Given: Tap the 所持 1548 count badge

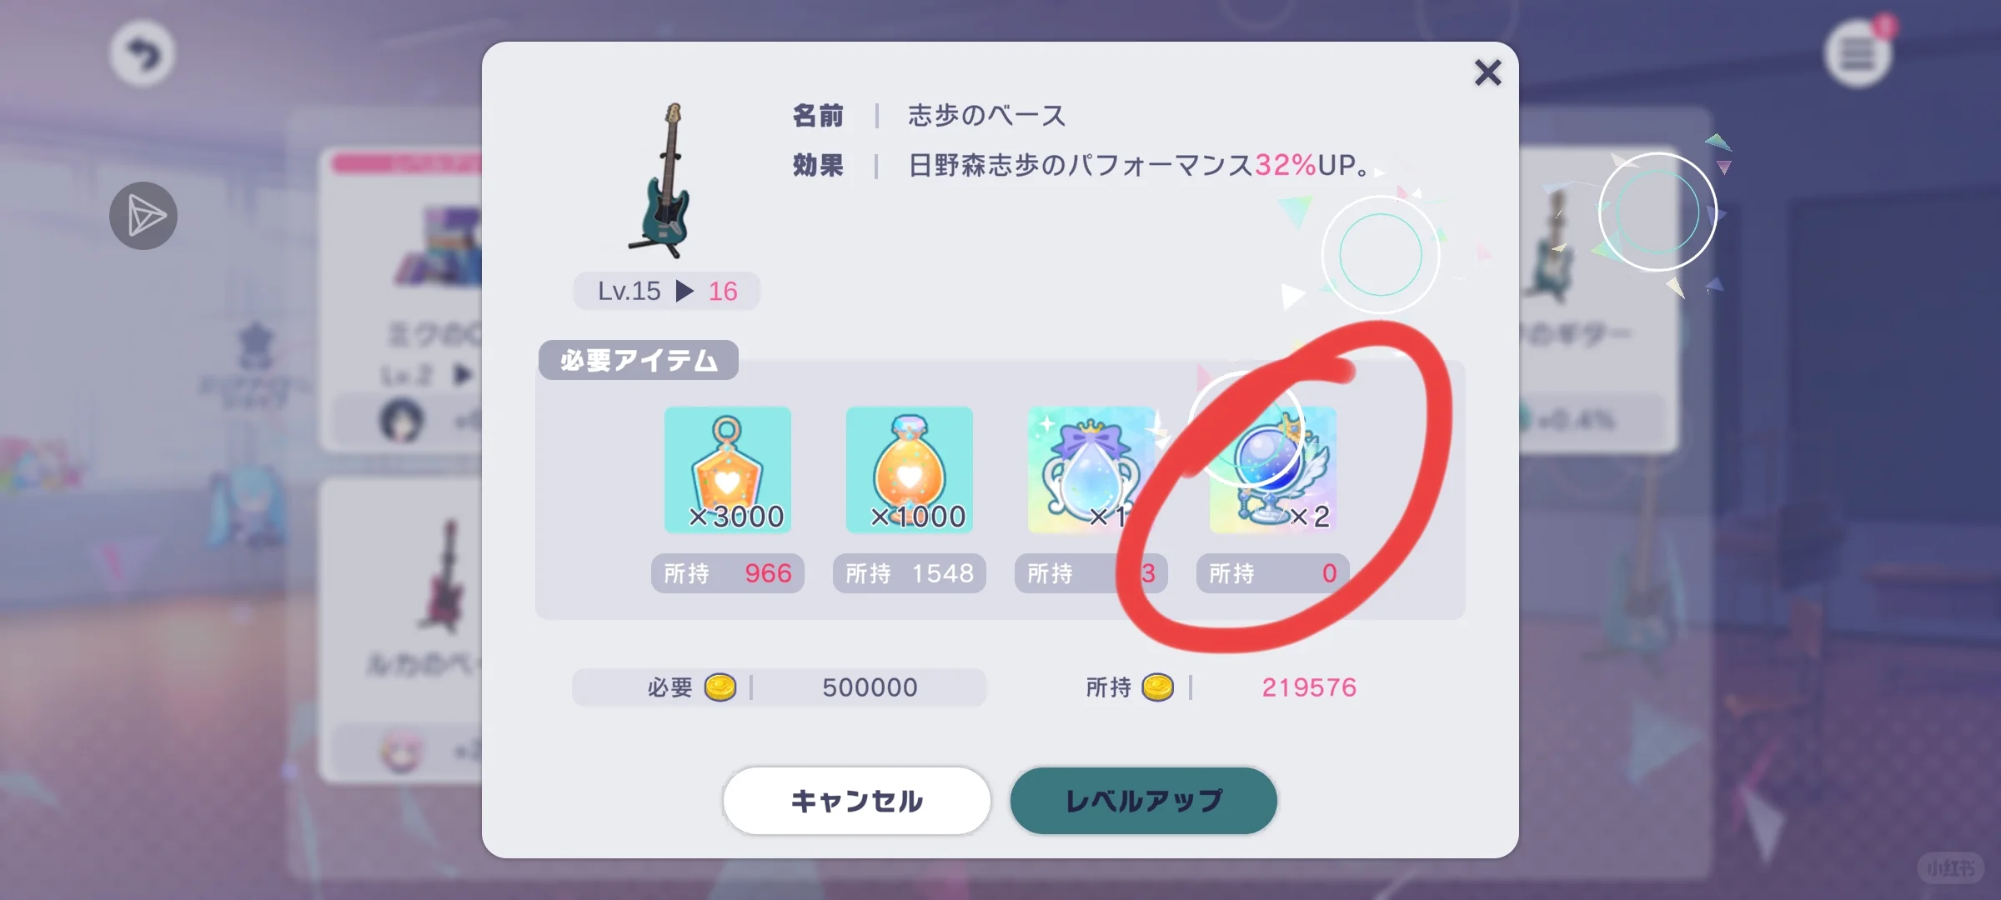Looking at the screenshot, I should point(909,573).
